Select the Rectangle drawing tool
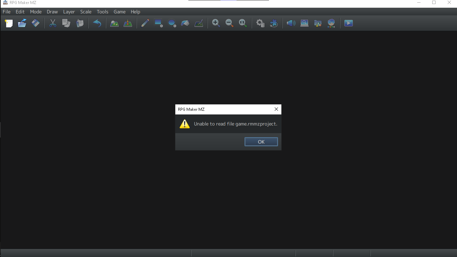 [158, 23]
